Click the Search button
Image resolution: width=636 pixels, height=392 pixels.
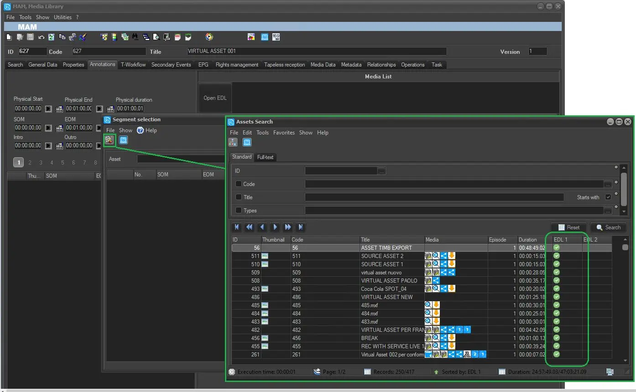tap(608, 227)
